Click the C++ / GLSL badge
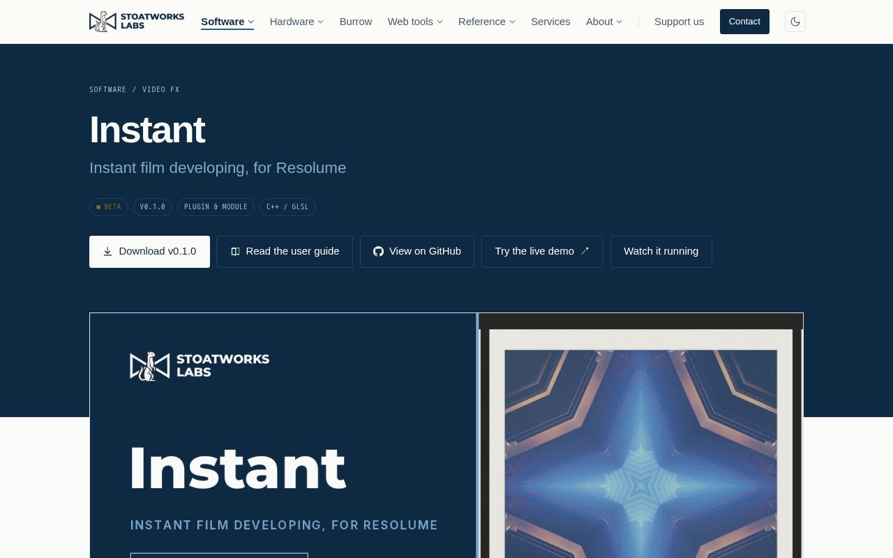Image resolution: width=893 pixels, height=558 pixels. click(287, 207)
